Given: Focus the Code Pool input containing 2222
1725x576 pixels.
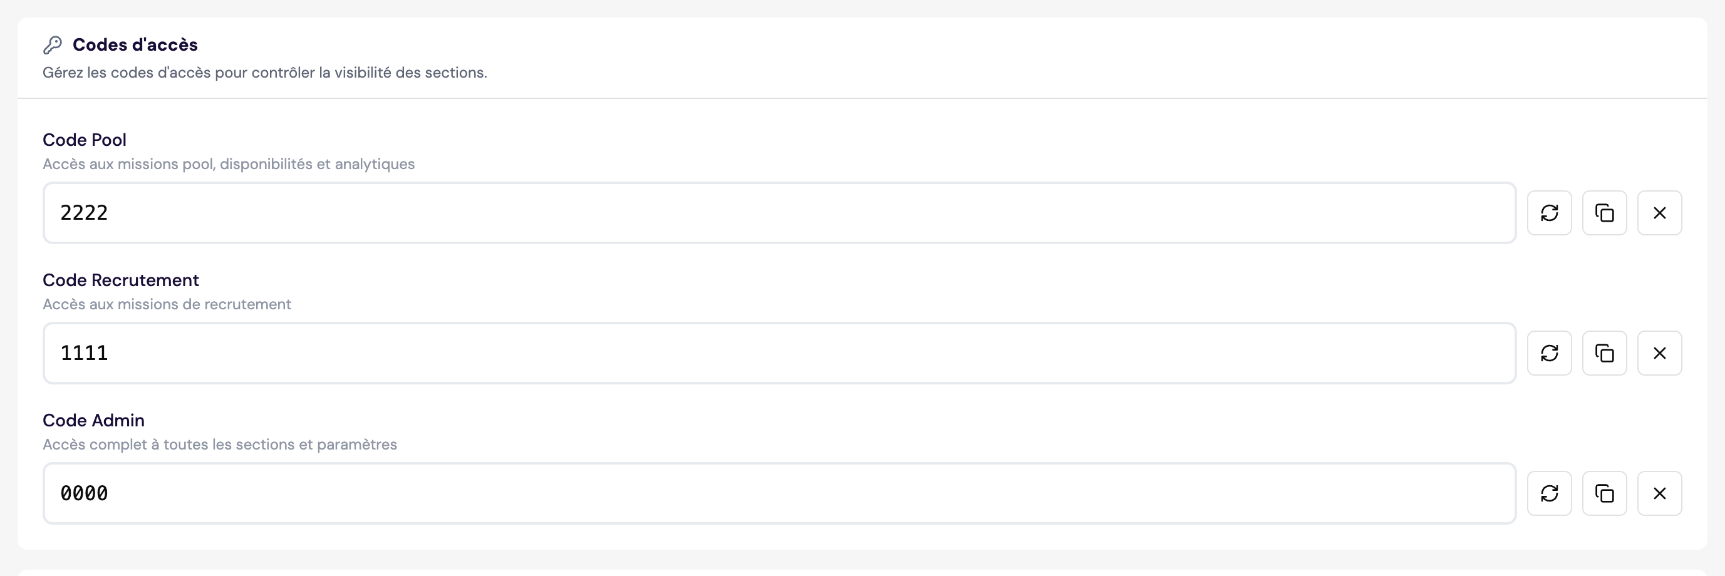Looking at the screenshot, I should 779,213.
